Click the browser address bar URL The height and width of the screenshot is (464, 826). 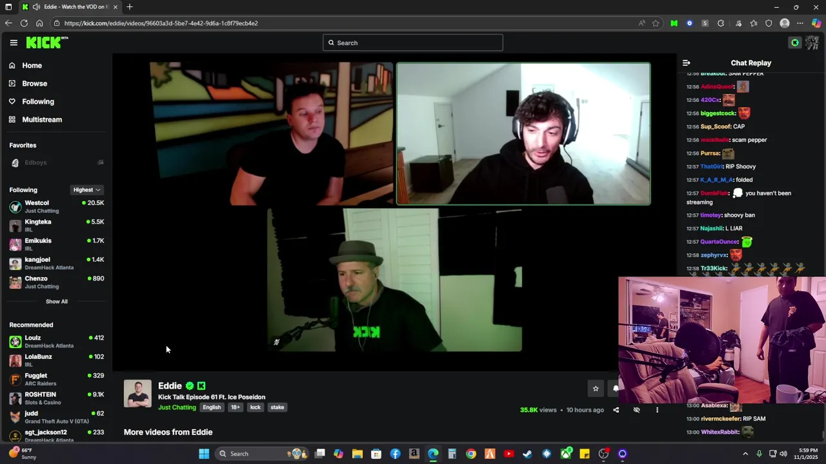(161, 23)
